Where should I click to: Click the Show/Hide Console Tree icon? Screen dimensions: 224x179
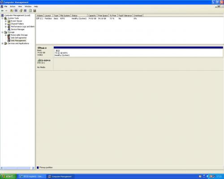click(x=16, y=11)
